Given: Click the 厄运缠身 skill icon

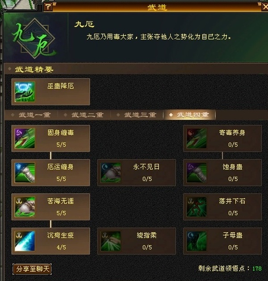Looking at the screenshot, I should click(25, 173).
